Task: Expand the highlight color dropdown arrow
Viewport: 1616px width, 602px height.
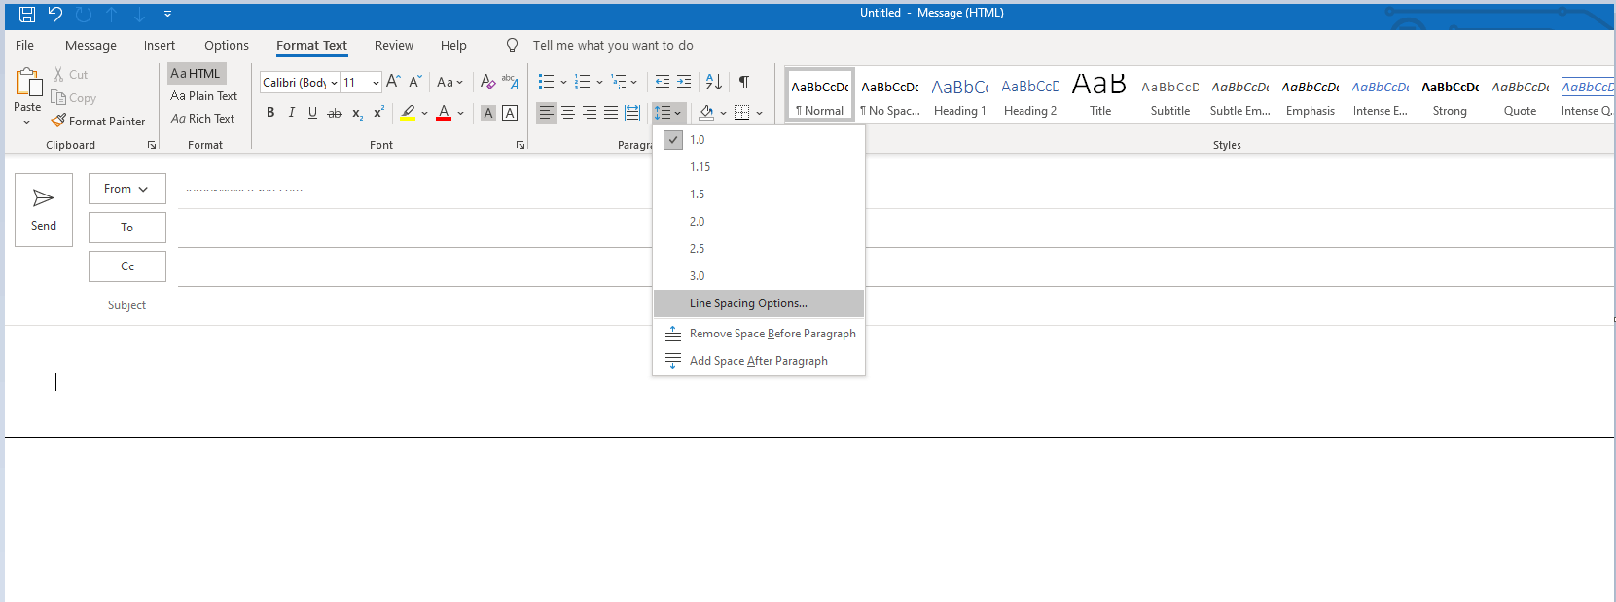Action: 424,113
